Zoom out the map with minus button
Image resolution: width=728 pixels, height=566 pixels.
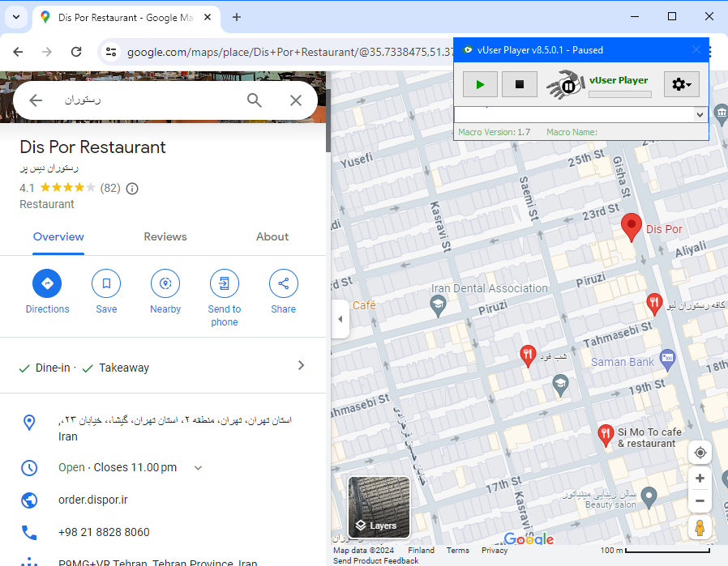[700, 500]
